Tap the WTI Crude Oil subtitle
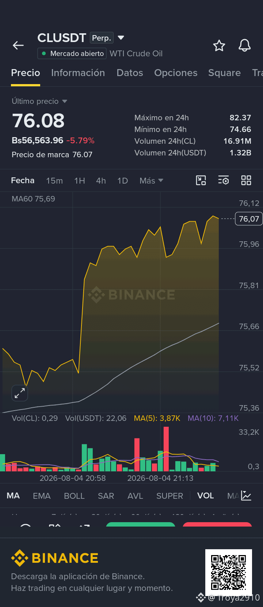The image size is (263, 607). click(136, 53)
